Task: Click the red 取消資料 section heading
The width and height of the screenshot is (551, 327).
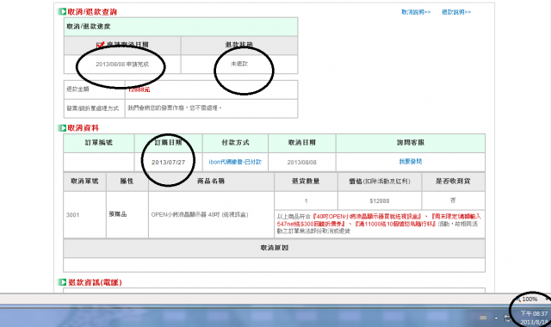Action: click(84, 128)
